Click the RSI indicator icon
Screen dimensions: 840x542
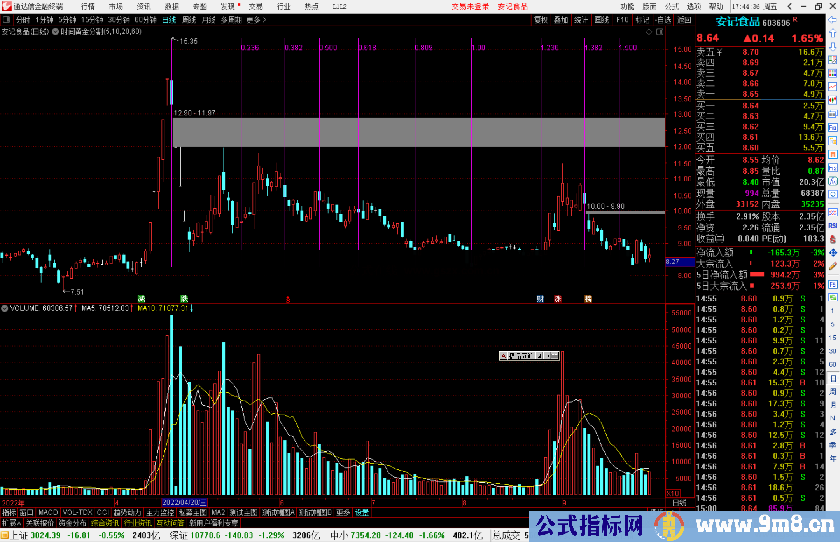833,226
